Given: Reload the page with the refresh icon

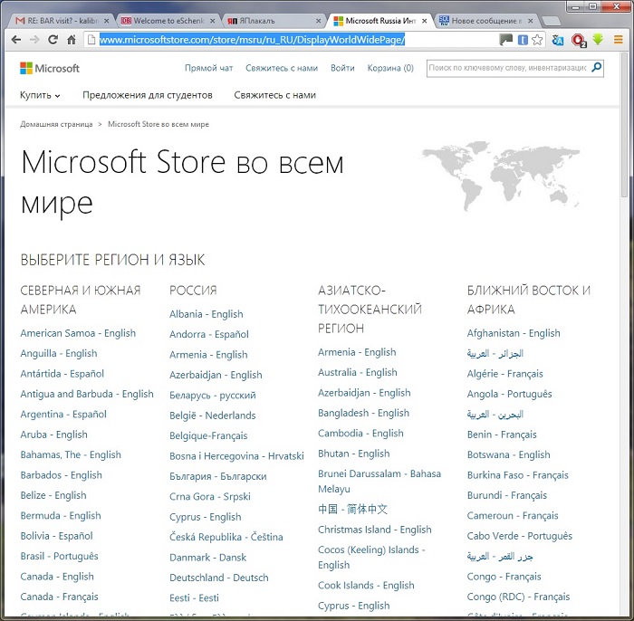Looking at the screenshot, I should [53, 39].
